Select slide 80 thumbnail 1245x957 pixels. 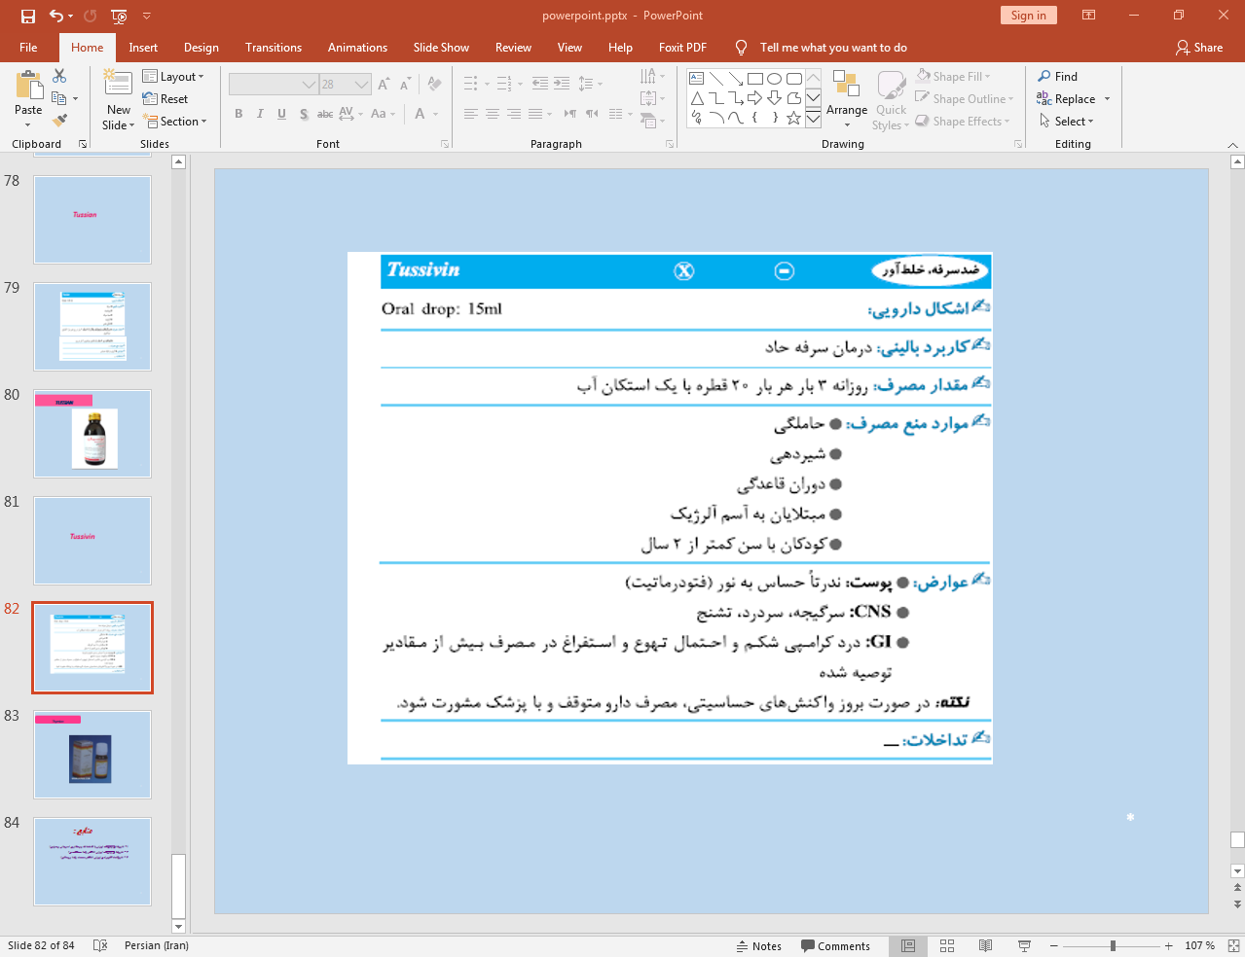coord(92,434)
